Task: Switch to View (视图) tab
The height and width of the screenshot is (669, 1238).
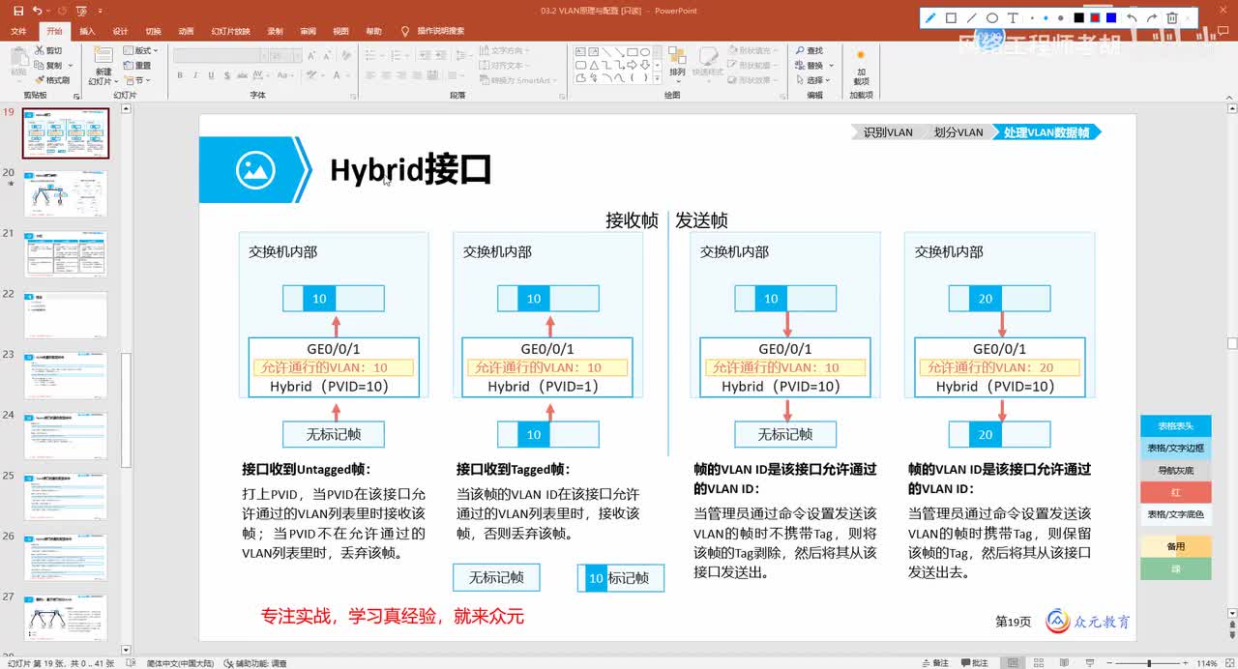Action: pyautogui.click(x=340, y=31)
